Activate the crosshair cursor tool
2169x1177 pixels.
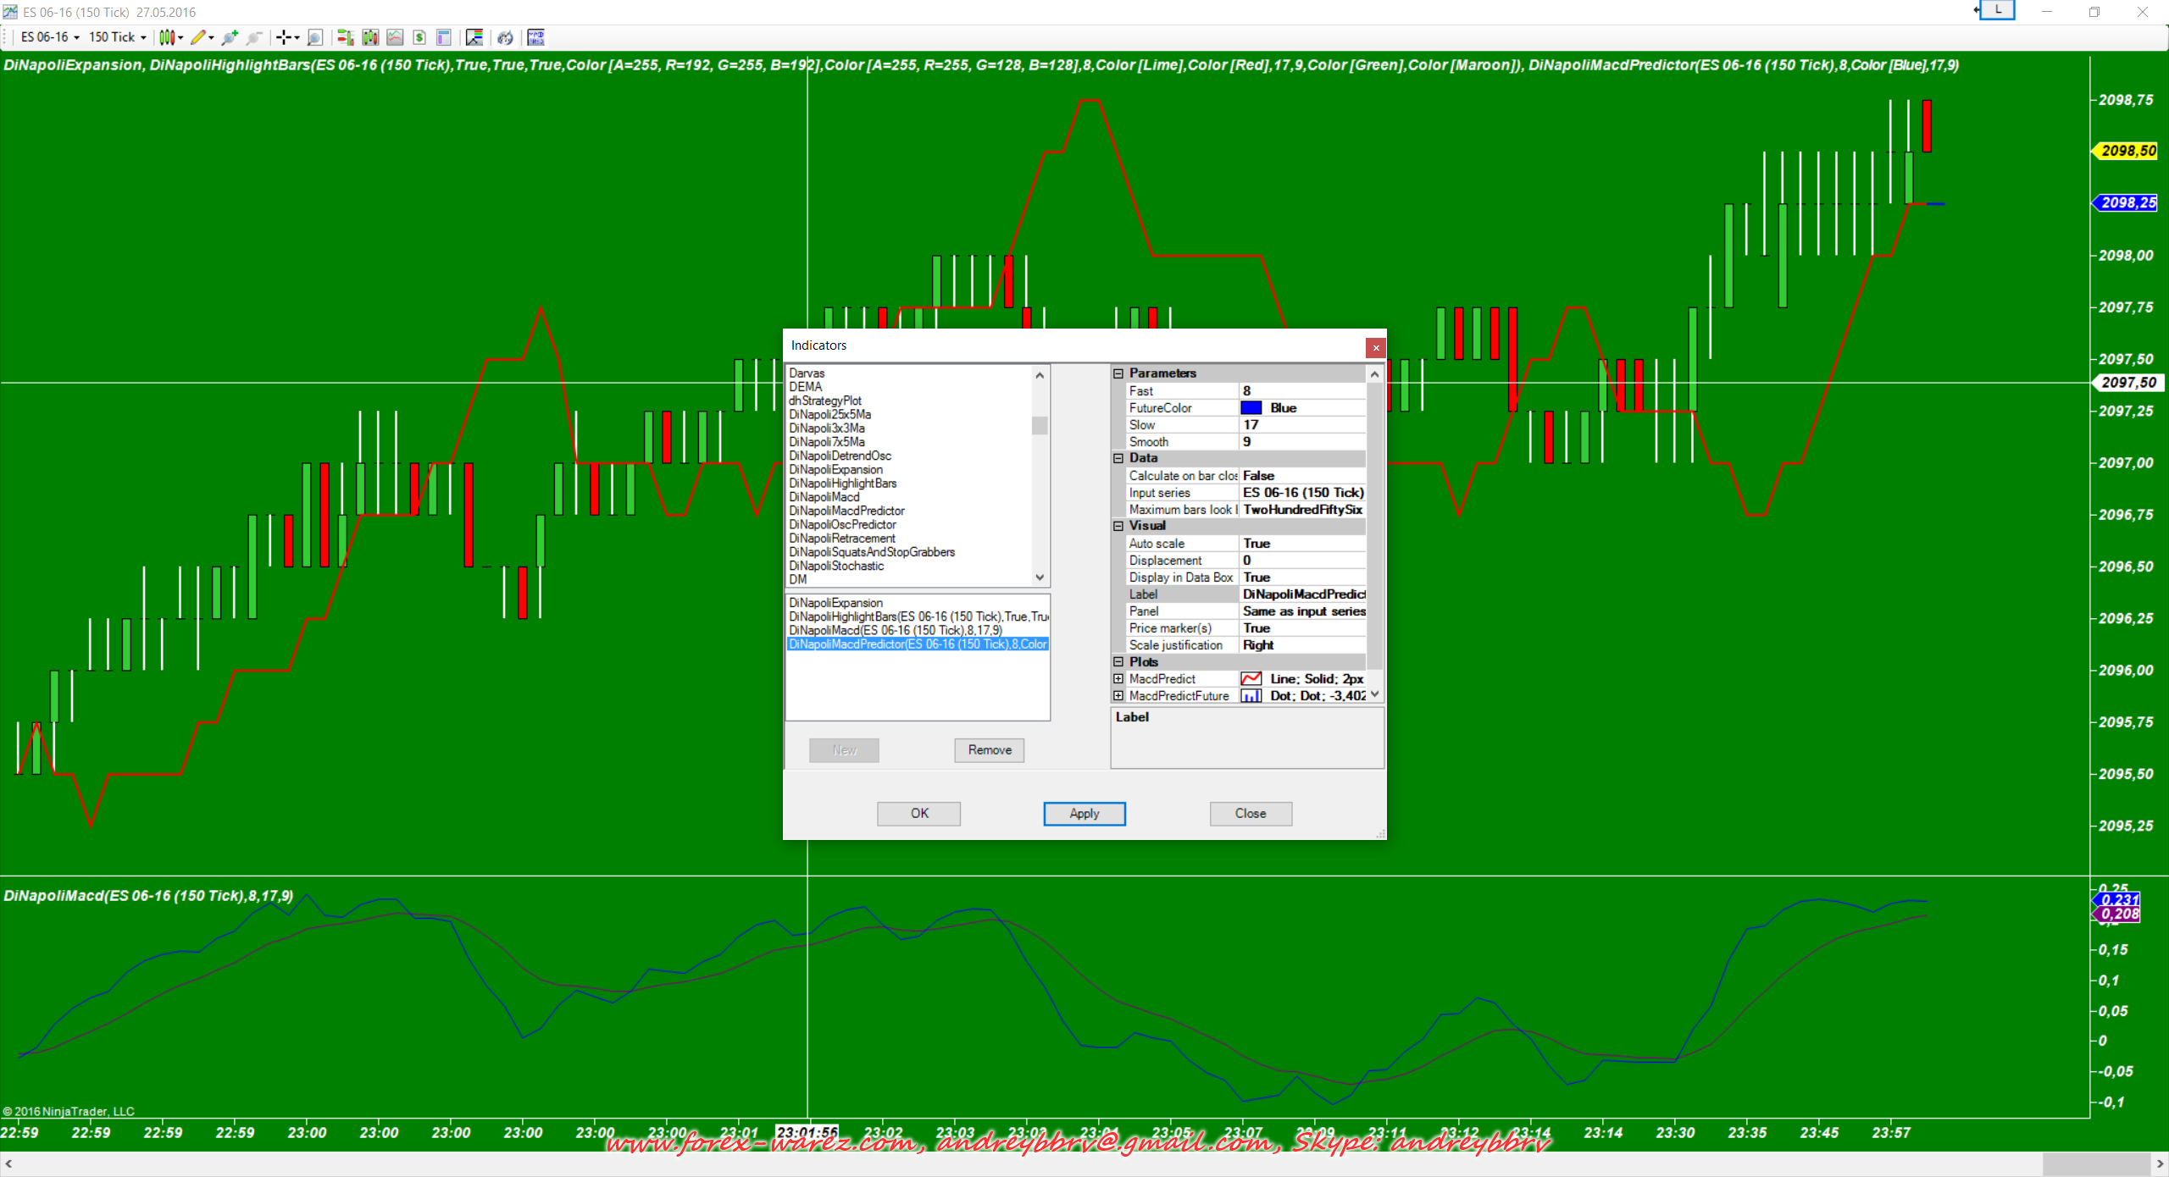click(x=284, y=37)
